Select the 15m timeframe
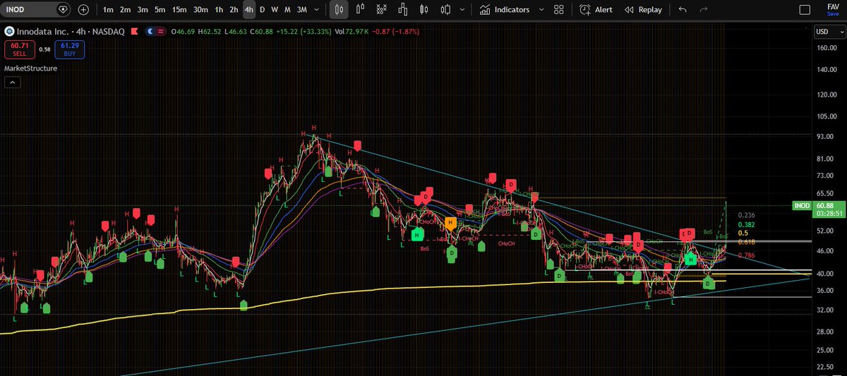Screen dimensions: 847x376 [180, 10]
